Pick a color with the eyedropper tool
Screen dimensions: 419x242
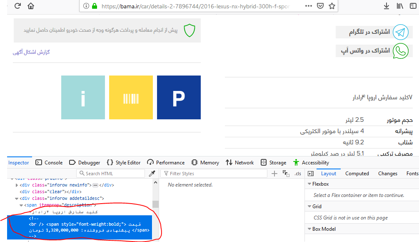[x=152, y=174]
